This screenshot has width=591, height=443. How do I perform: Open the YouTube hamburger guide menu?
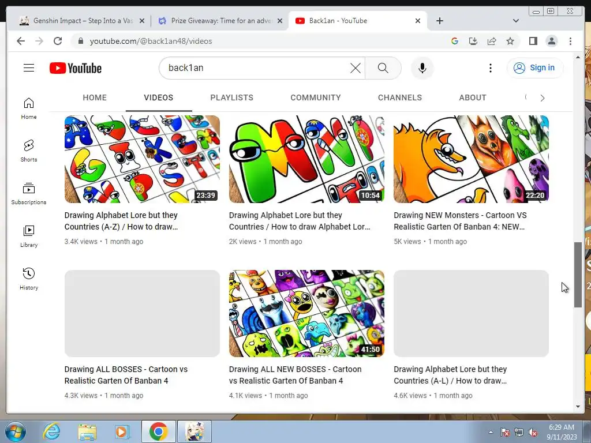(29, 68)
